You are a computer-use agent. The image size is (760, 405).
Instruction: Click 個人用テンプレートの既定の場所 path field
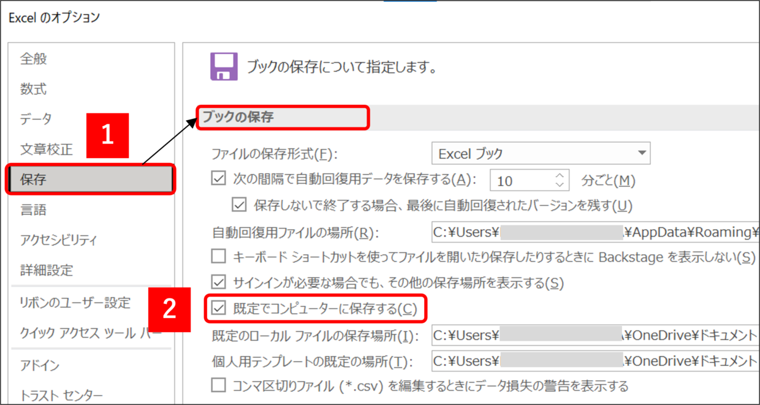[x=596, y=360]
